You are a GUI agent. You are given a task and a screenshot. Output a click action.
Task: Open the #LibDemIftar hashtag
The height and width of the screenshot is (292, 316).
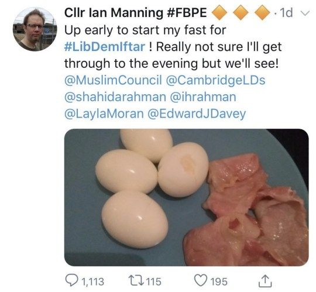point(105,47)
